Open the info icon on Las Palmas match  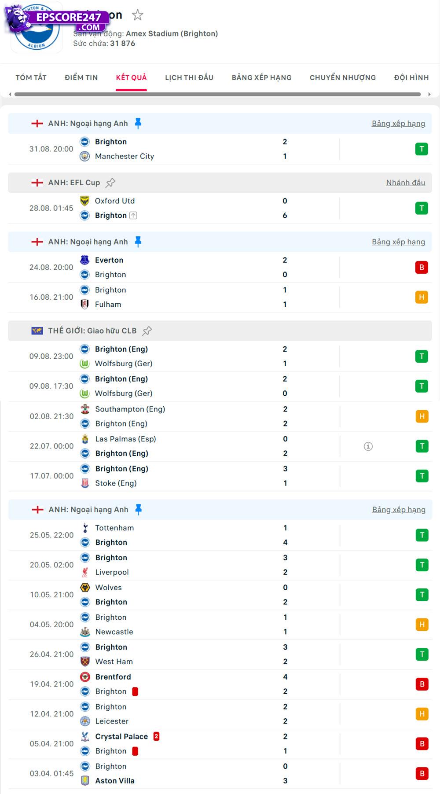(x=368, y=446)
